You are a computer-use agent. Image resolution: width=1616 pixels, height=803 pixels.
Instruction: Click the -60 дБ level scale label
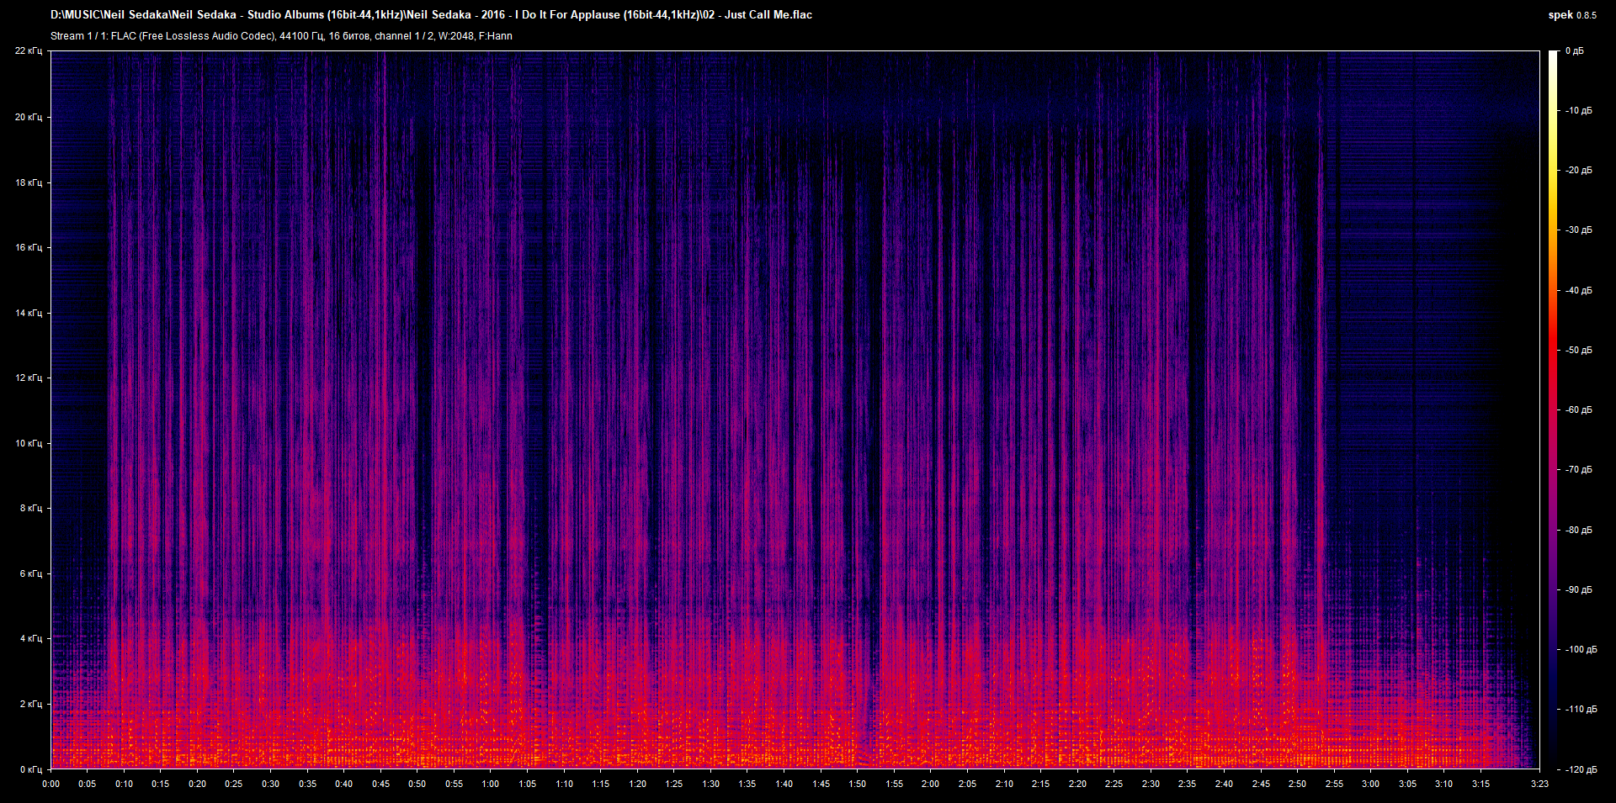(x=1578, y=409)
